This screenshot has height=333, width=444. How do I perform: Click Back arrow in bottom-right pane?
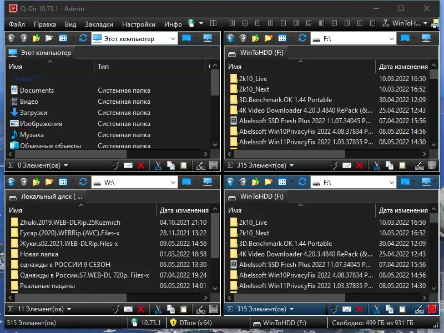click(230, 182)
